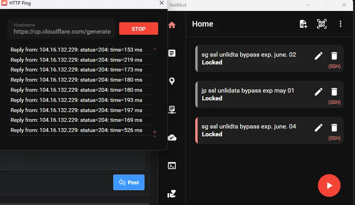Image resolution: width=355 pixels, height=205 pixels.
Task: Open the three-dot overflow menu
Action: [341, 24]
